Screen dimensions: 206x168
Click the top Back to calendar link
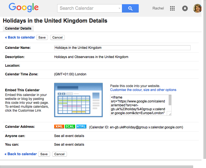20,37
